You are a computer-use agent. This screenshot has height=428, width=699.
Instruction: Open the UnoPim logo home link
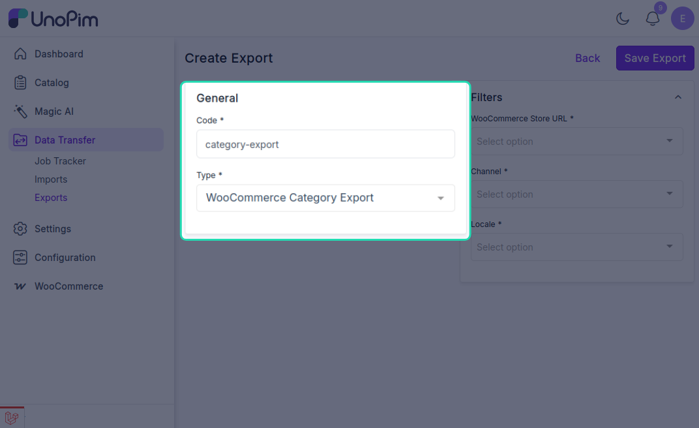(53, 19)
